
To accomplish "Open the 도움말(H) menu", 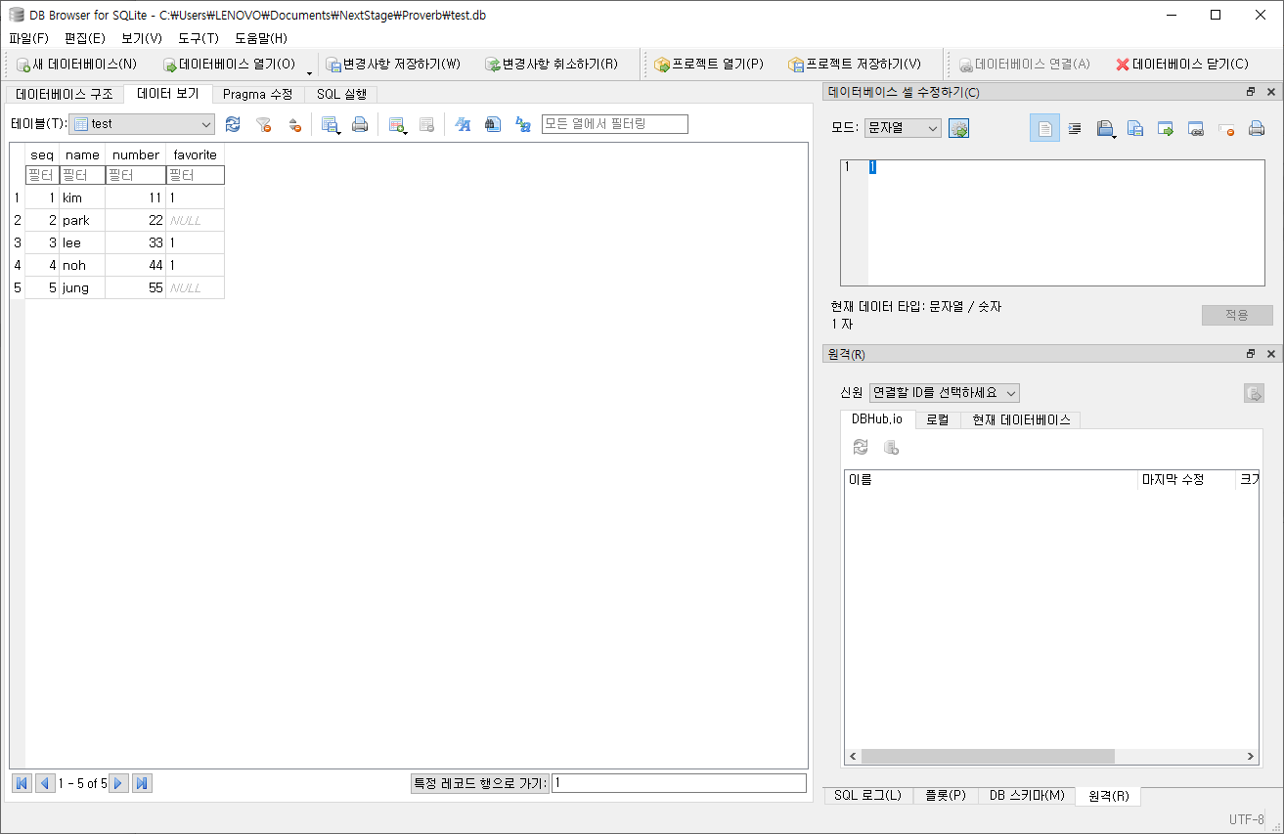I will (x=261, y=38).
